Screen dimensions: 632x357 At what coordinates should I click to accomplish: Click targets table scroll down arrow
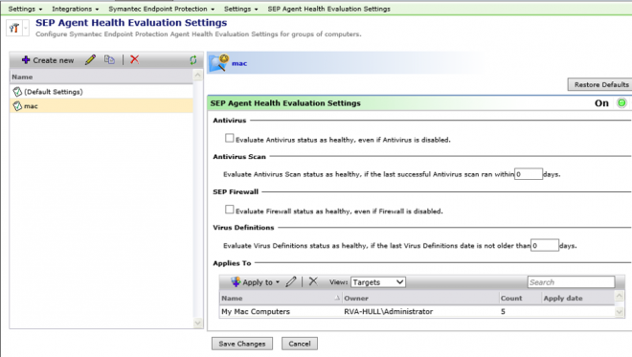pos(620,312)
